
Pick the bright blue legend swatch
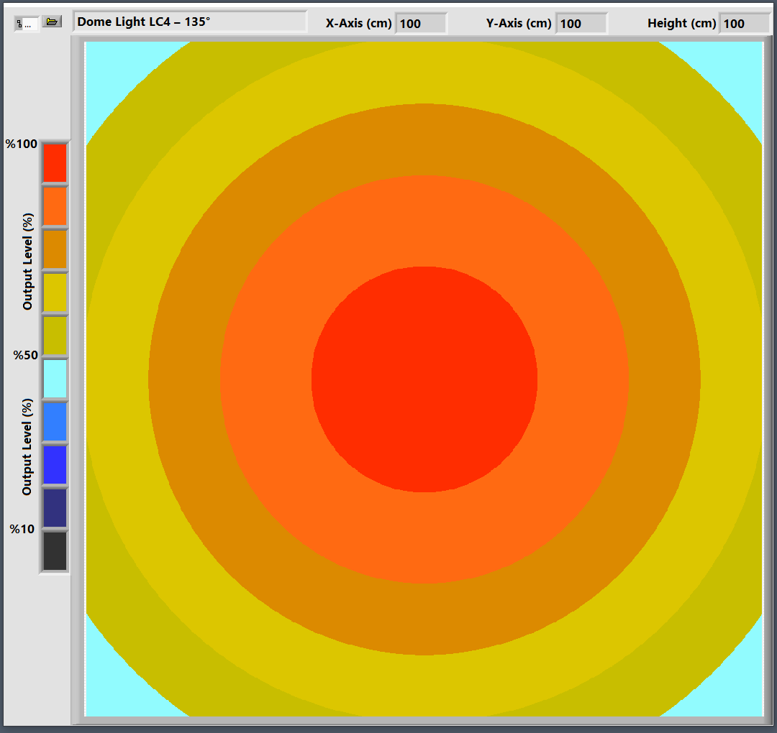55,465
